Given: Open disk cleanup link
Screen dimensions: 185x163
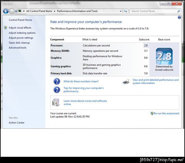Looking at the screenshot, I should (19, 43).
